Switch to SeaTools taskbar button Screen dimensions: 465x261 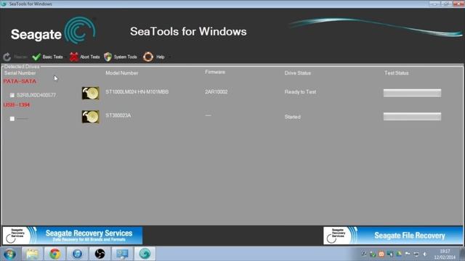(x=145, y=254)
